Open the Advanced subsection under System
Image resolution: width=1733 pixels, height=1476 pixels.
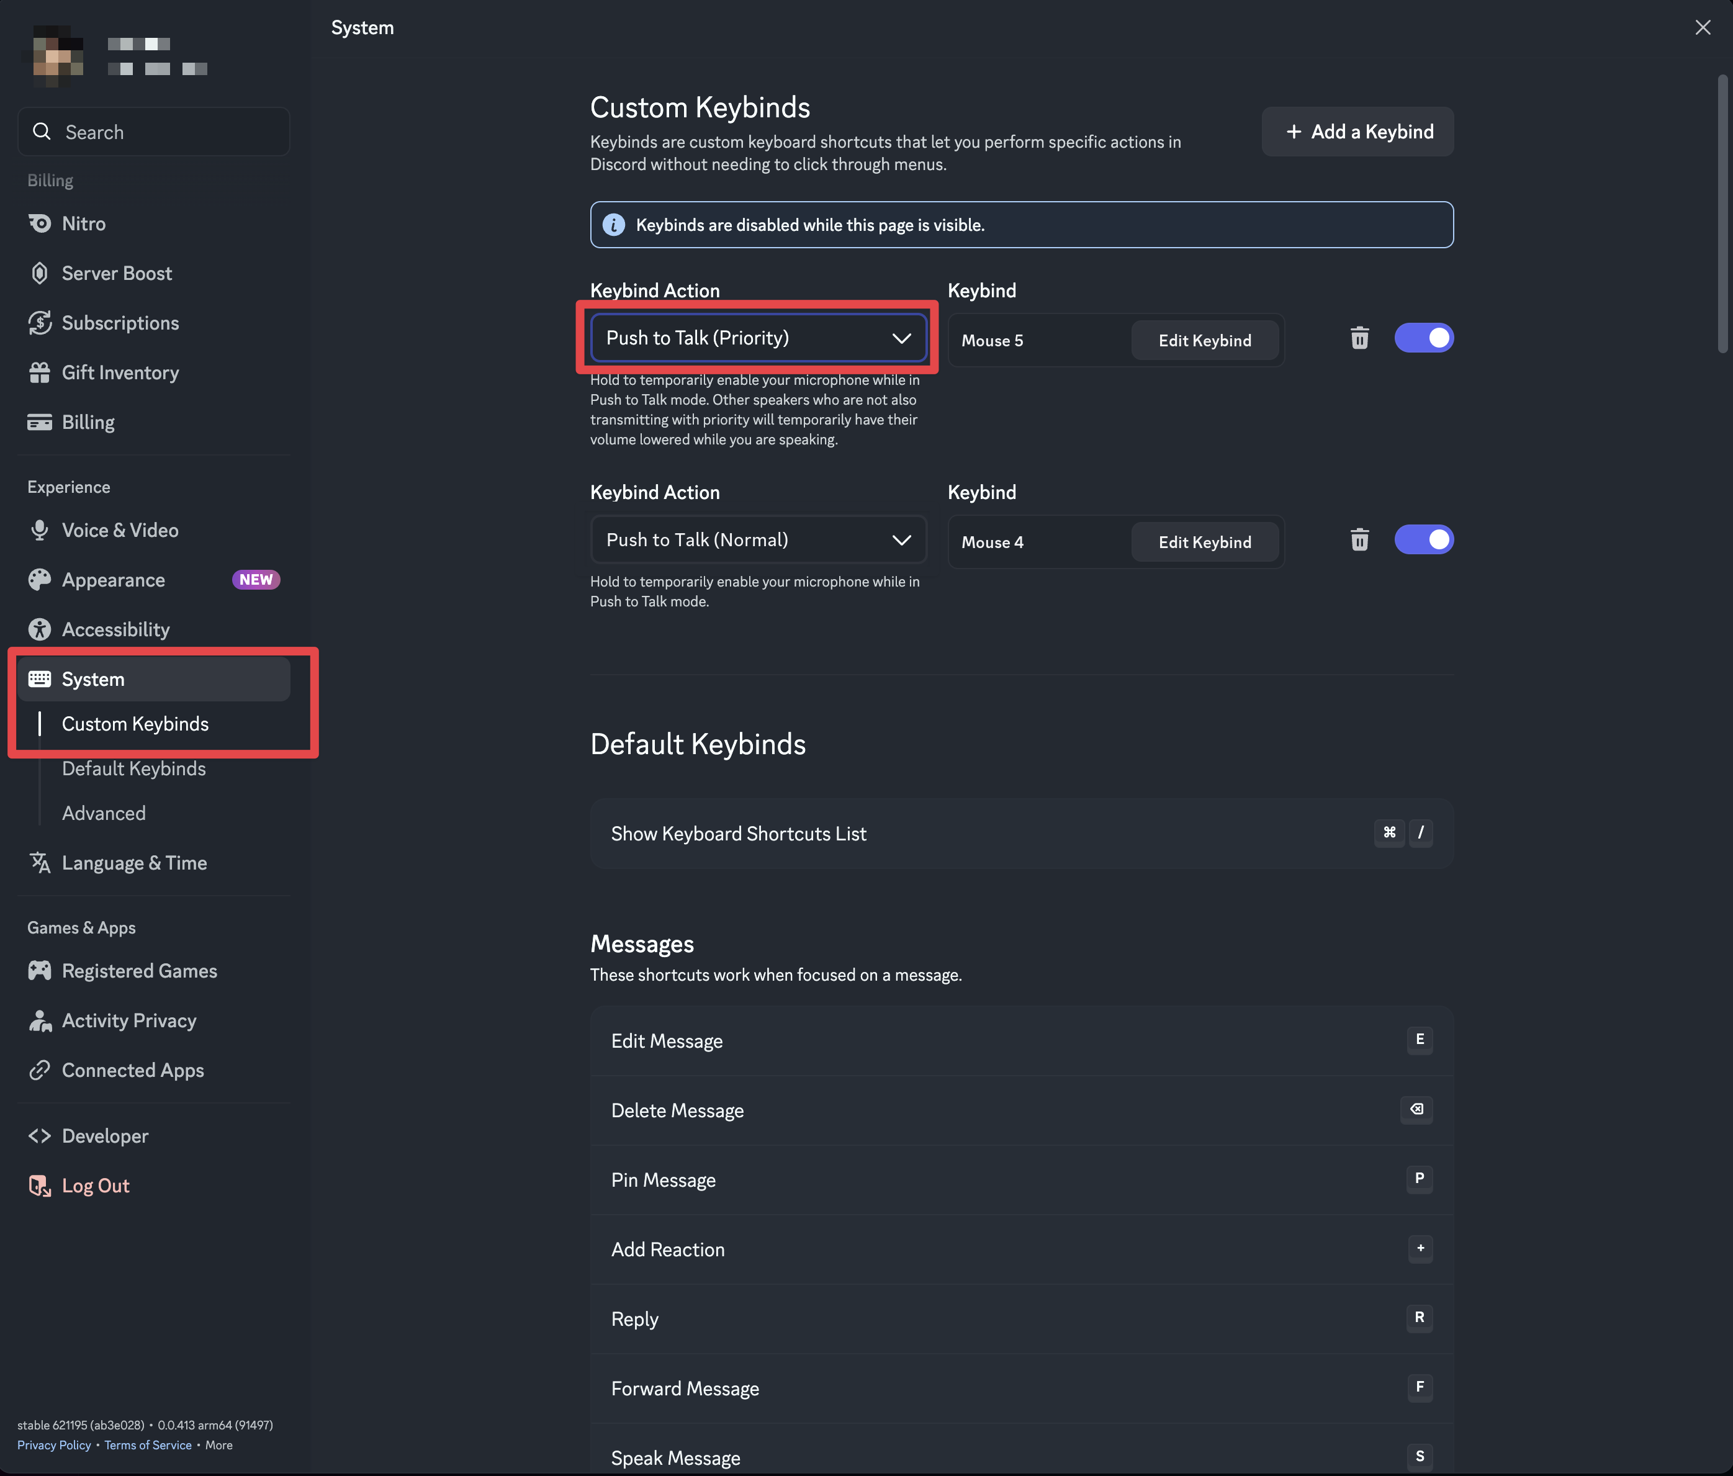[104, 813]
